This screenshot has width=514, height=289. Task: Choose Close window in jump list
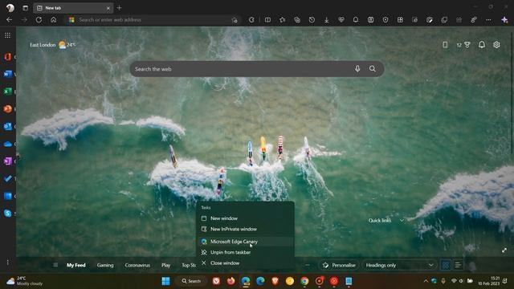(x=245, y=263)
